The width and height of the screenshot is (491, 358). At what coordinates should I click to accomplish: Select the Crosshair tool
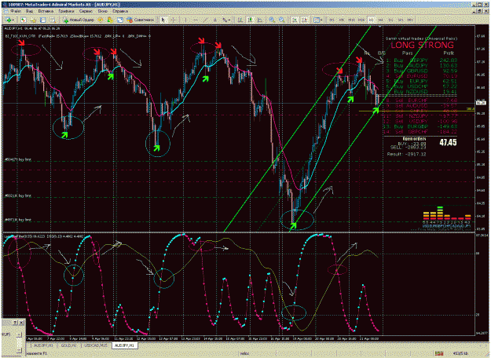pyautogui.click(x=173, y=20)
